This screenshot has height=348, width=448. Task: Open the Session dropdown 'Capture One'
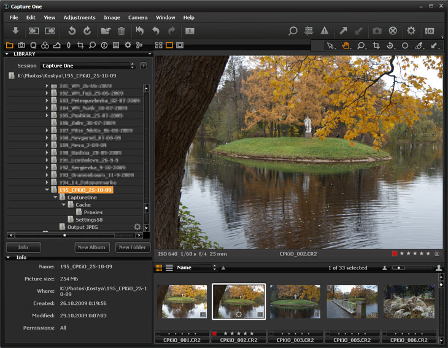click(x=88, y=66)
